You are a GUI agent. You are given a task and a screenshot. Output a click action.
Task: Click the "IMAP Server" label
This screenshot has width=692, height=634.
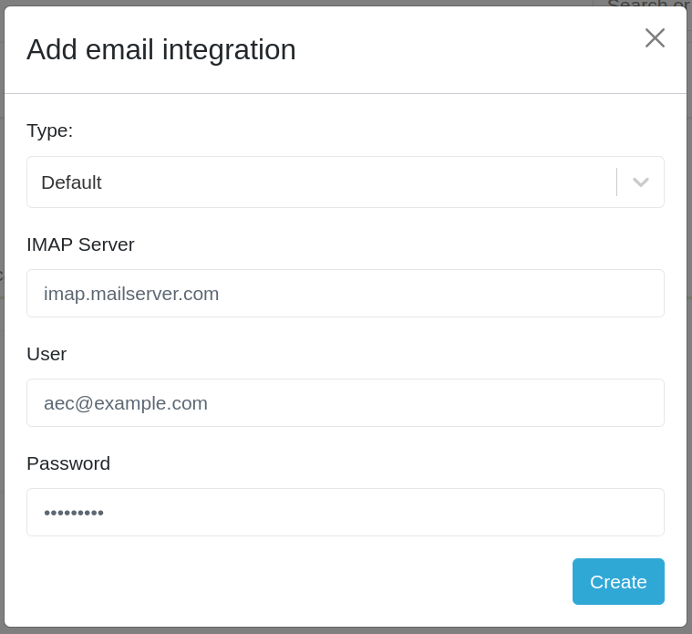pos(80,244)
